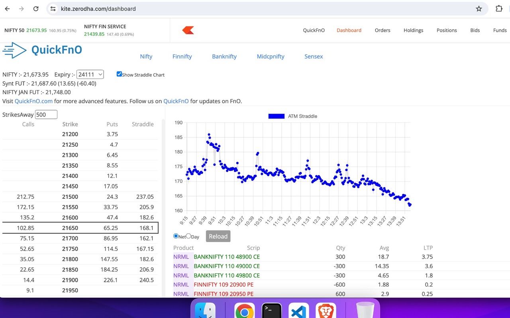Bookmark this page with the star icon
The height and width of the screenshot is (318, 510).
point(479,8)
